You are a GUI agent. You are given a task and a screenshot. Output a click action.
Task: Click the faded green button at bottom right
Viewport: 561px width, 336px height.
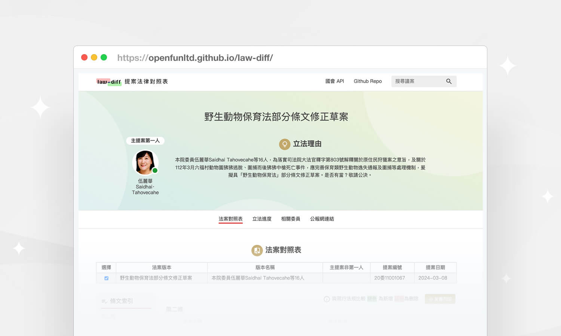click(440, 299)
